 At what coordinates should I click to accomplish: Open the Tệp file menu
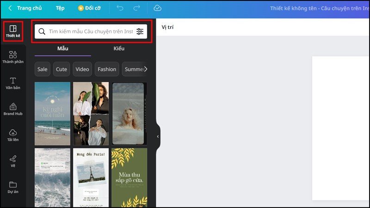[60, 8]
